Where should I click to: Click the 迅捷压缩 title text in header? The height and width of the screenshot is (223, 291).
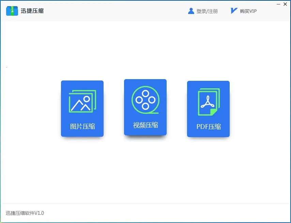coord(32,10)
